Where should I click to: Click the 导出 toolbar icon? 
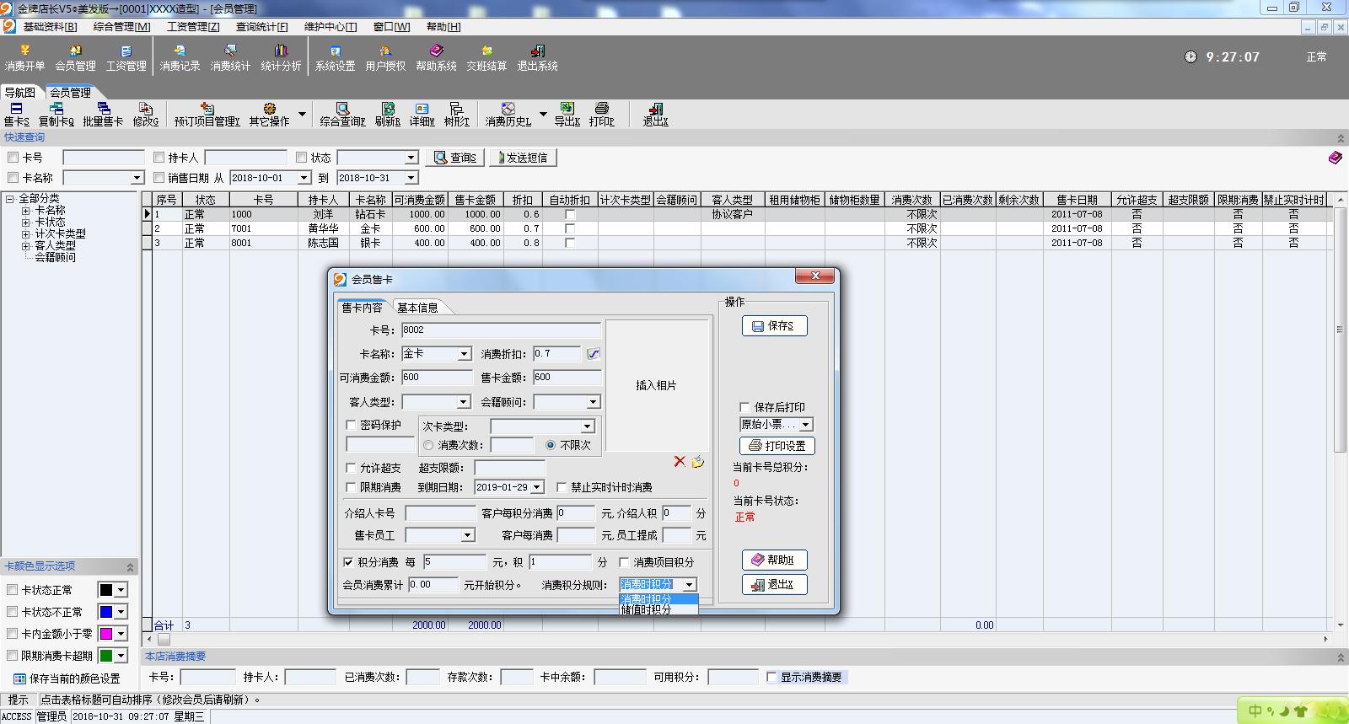tap(567, 115)
